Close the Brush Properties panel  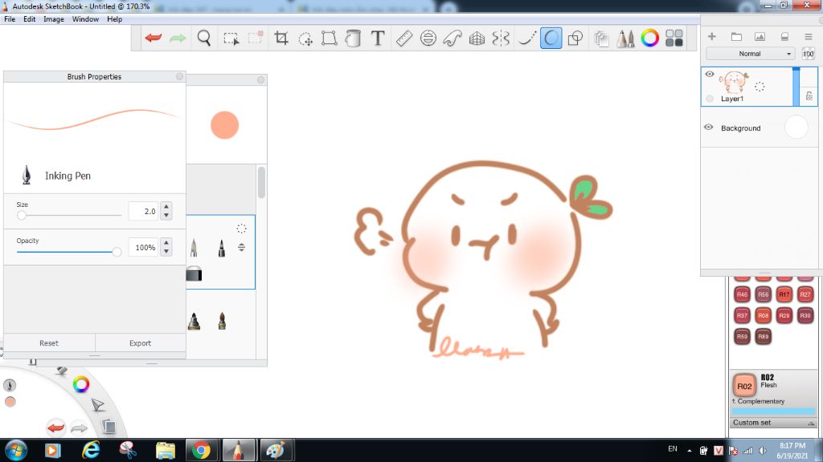tap(179, 76)
